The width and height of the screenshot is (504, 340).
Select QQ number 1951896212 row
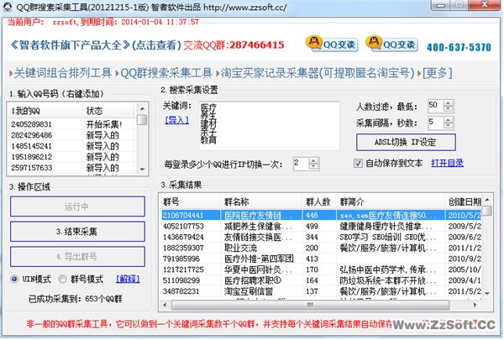coord(72,157)
